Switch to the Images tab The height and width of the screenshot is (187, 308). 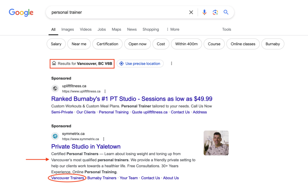pos(68,30)
